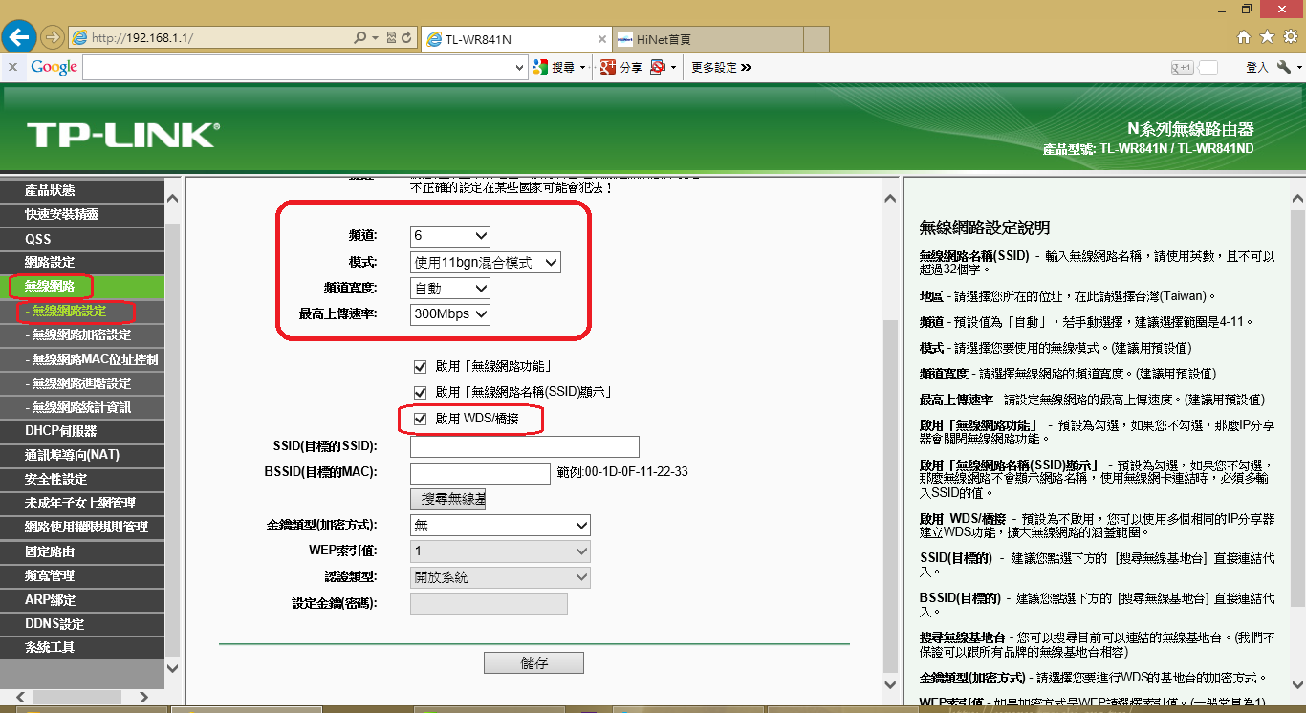The height and width of the screenshot is (713, 1306).
Task: Click the SSID(目標的SSID) input field
Action: pos(525,446)
